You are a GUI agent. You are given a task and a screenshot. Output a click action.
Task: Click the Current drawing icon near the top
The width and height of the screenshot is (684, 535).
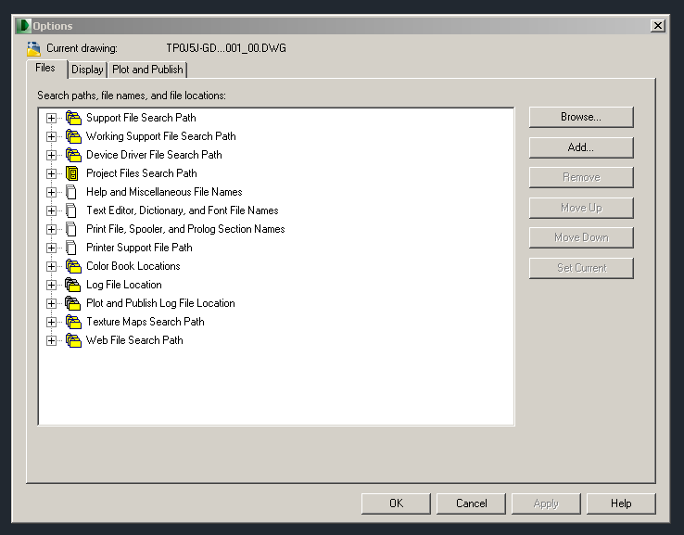coord(33,48)
